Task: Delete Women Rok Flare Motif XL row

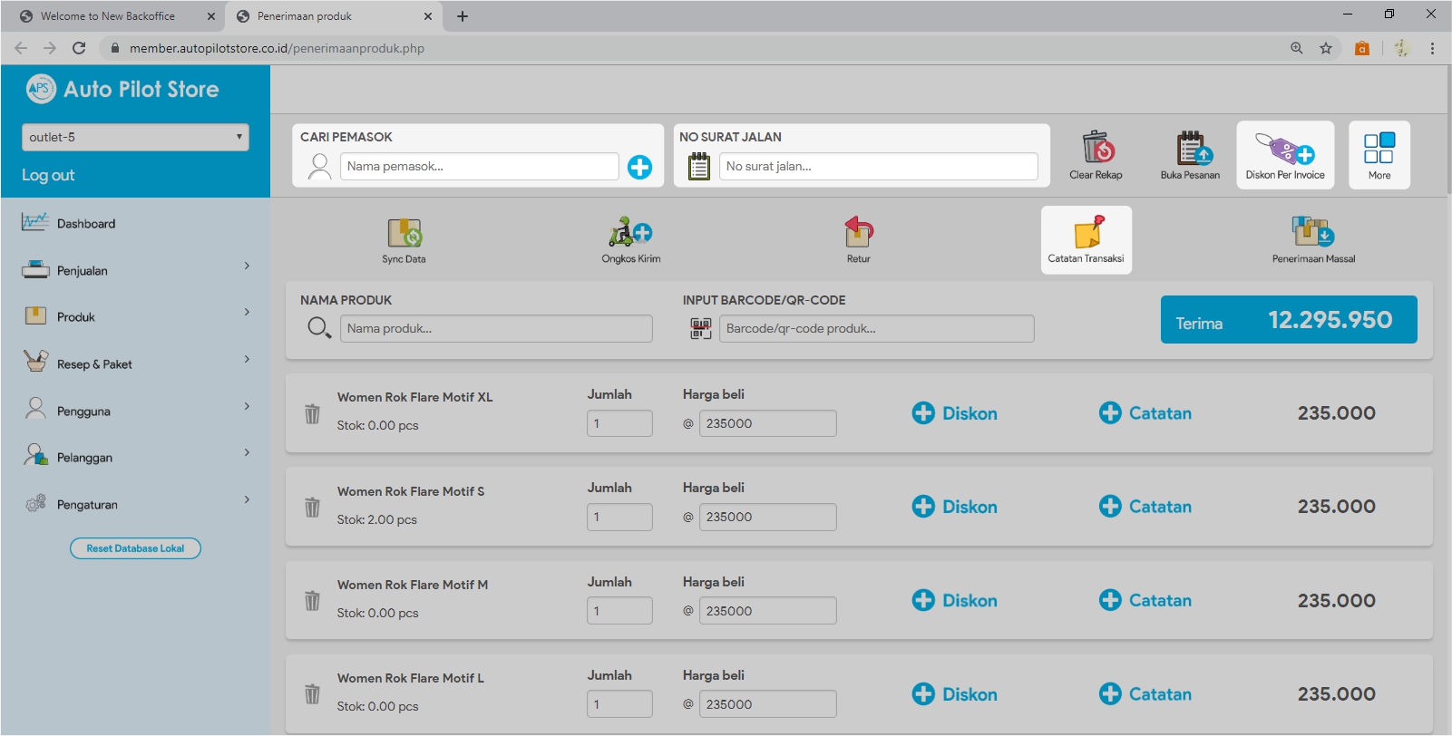Action: click(312, 414)
